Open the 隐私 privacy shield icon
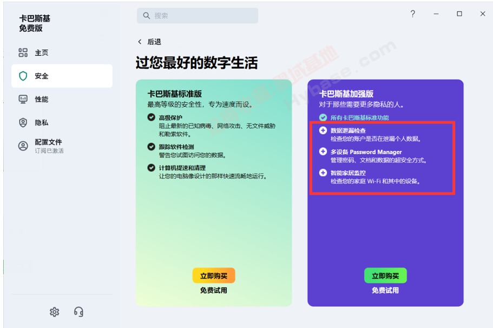 coord(23,123)
